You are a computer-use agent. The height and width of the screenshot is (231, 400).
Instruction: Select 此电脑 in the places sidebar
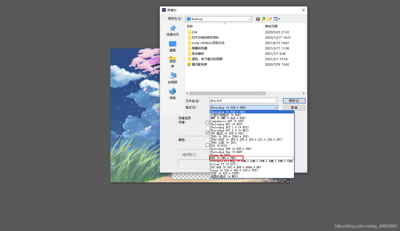173,78
